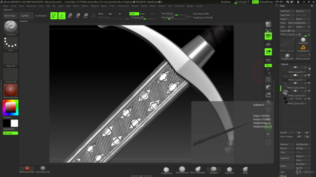Image resolution: width=316 pixels, height=177 pixels.
Task: Expand the Split subpalette
Action: [282, 172]
